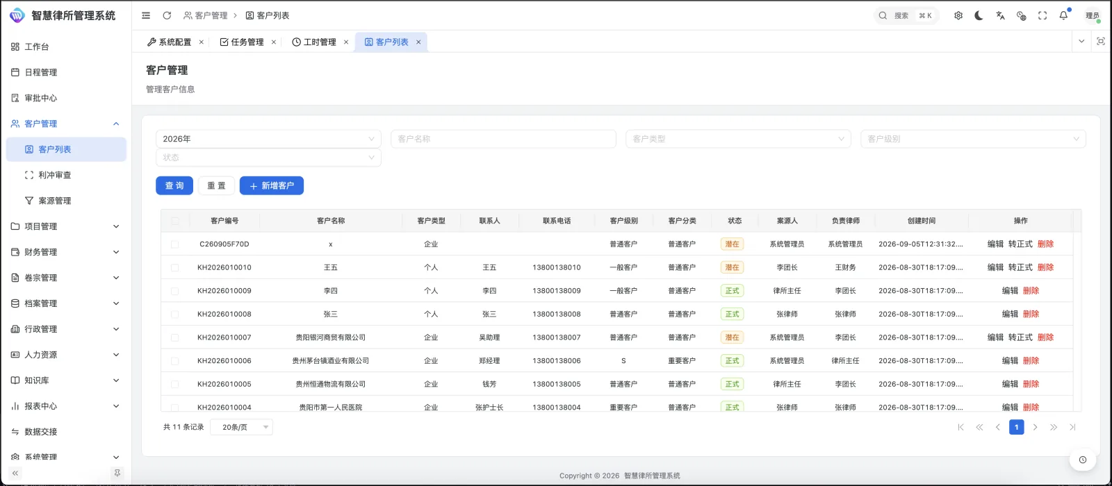Select checkbox for row KH2026010007
Viewport: 1112px width, 486px height.
(174, 337)
